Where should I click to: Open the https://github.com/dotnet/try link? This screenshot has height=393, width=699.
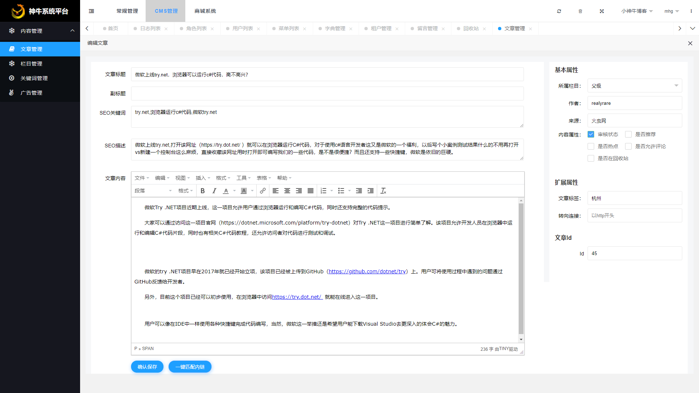(367, 271)
